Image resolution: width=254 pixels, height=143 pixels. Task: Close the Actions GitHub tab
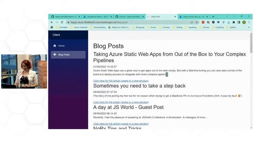pos(143,17)
